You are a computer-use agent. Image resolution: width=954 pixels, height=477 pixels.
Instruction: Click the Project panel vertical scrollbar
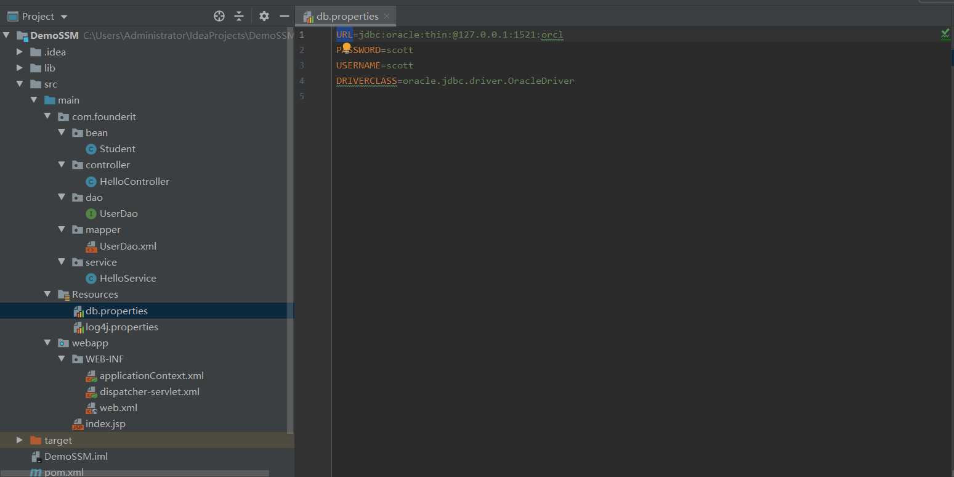click(x=291, y=234)
